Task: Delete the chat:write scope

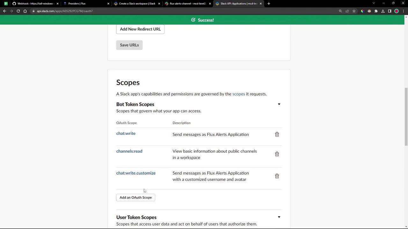Action: [x=277, y=135]
